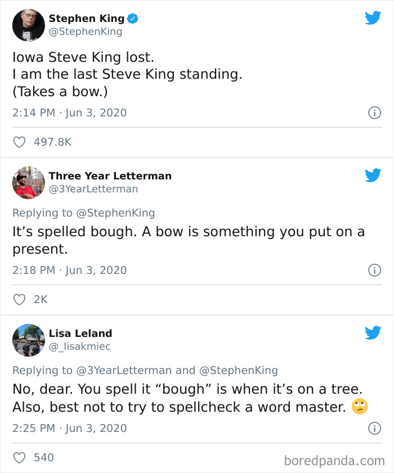Screen dimensions: 394x473
Task: Open the info icon on the 2:25 PM reply
Action: coord(373,428)
